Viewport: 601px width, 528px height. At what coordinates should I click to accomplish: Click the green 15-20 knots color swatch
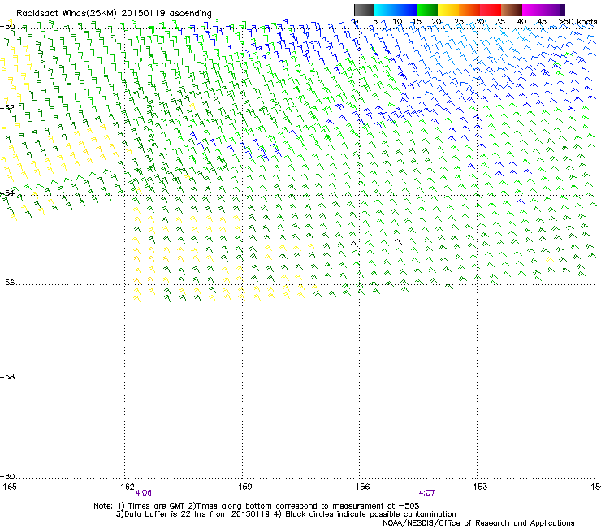point(427,10)
